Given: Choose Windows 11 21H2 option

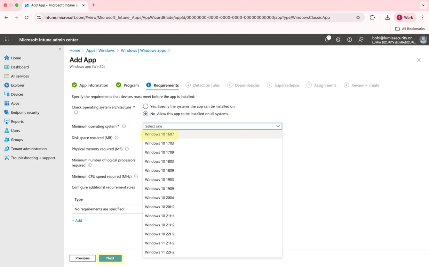Looking at the screenshot, I should coord(212,243).
